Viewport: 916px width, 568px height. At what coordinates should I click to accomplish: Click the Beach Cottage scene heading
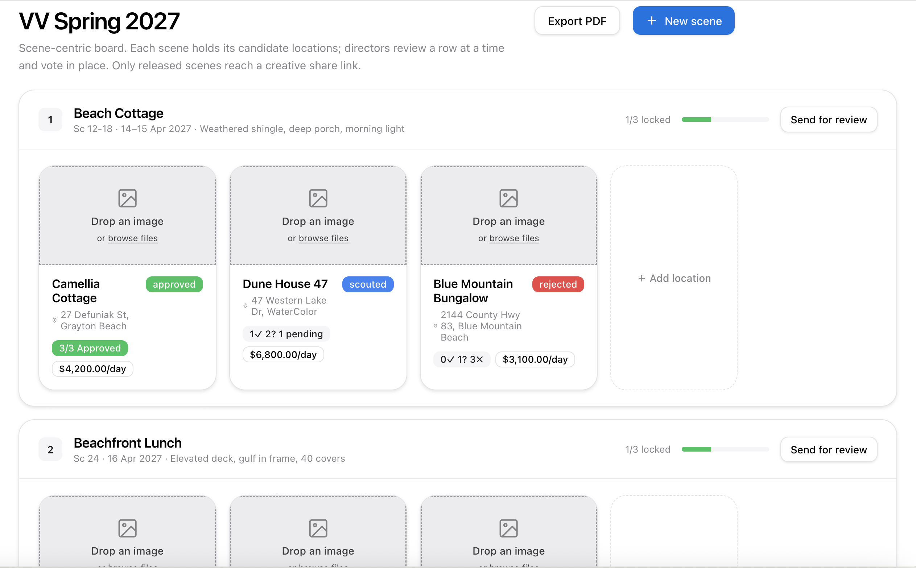(118, 113)
